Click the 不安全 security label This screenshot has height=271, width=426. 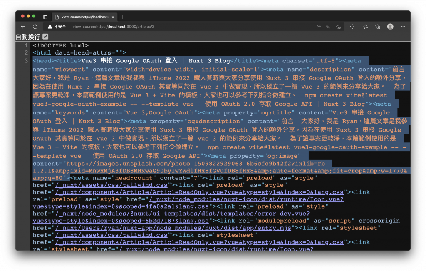click(60, 27)
